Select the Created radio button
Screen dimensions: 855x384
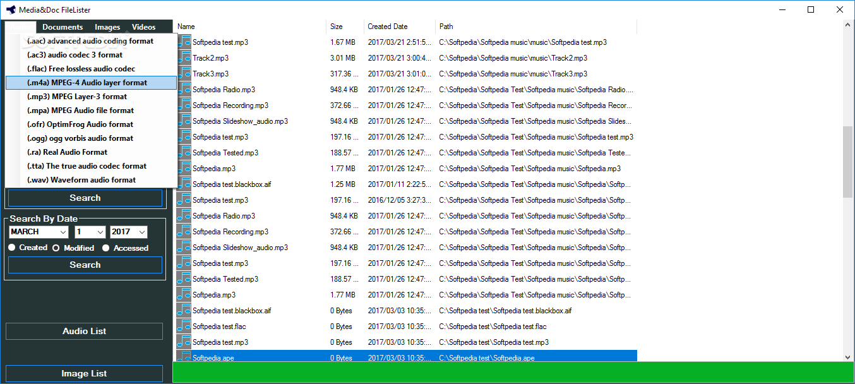pyautogui.click(x=12, y=248)
